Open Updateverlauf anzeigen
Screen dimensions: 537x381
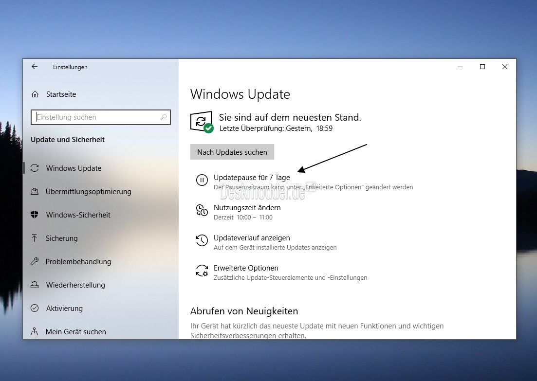pyautogui.click(x=252, y=237)
